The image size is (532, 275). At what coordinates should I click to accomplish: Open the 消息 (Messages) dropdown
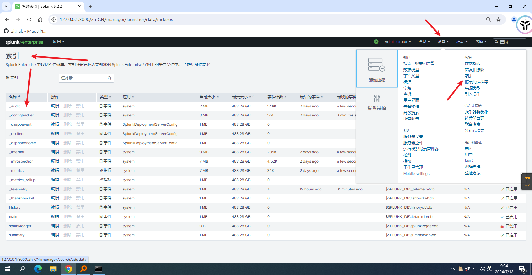(424, 42)
